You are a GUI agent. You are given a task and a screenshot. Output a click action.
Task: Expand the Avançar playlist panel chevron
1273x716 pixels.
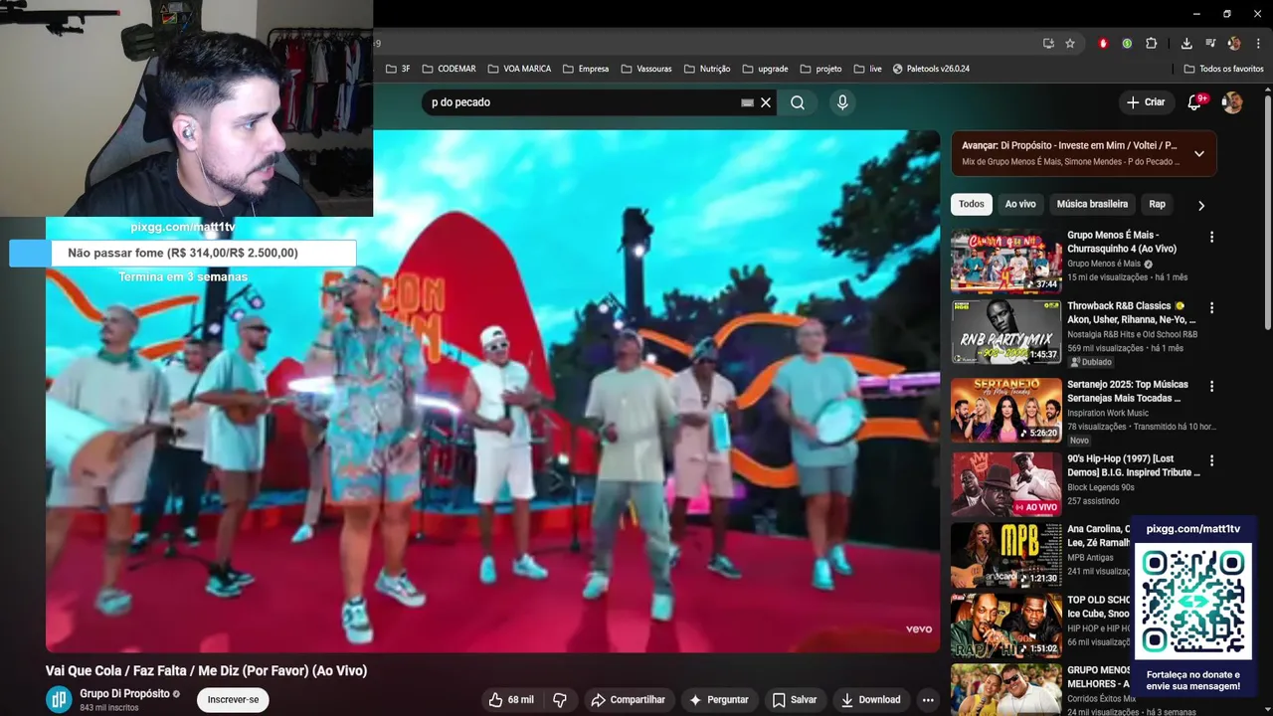[x=1199, y=154]
